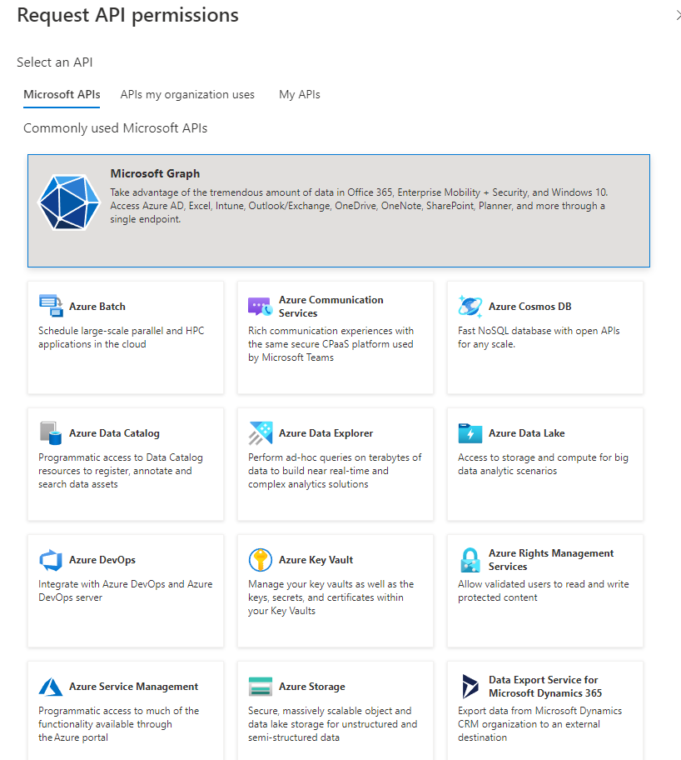The height and width of the screenshot is (760, 681).
Task: Click the Azure Data Catalog icon
Action: [x=51, y=432]
